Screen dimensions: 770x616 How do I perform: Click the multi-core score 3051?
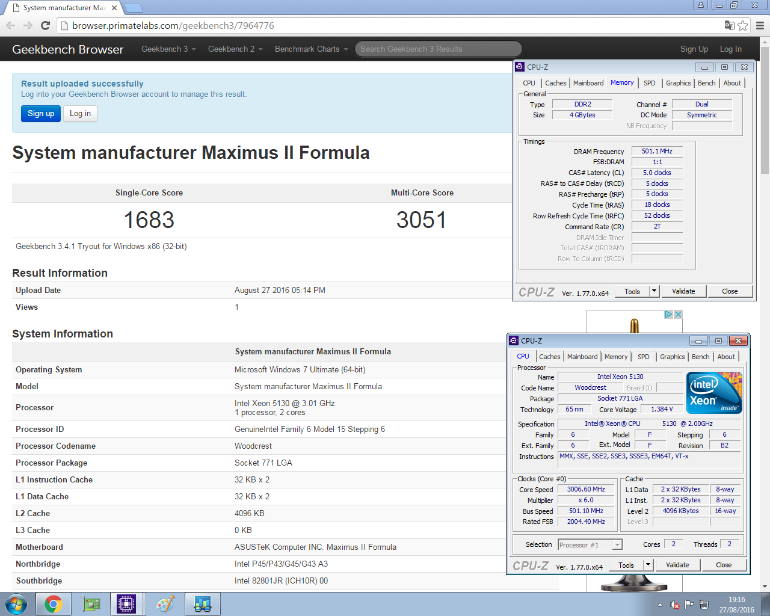(421, 220)
